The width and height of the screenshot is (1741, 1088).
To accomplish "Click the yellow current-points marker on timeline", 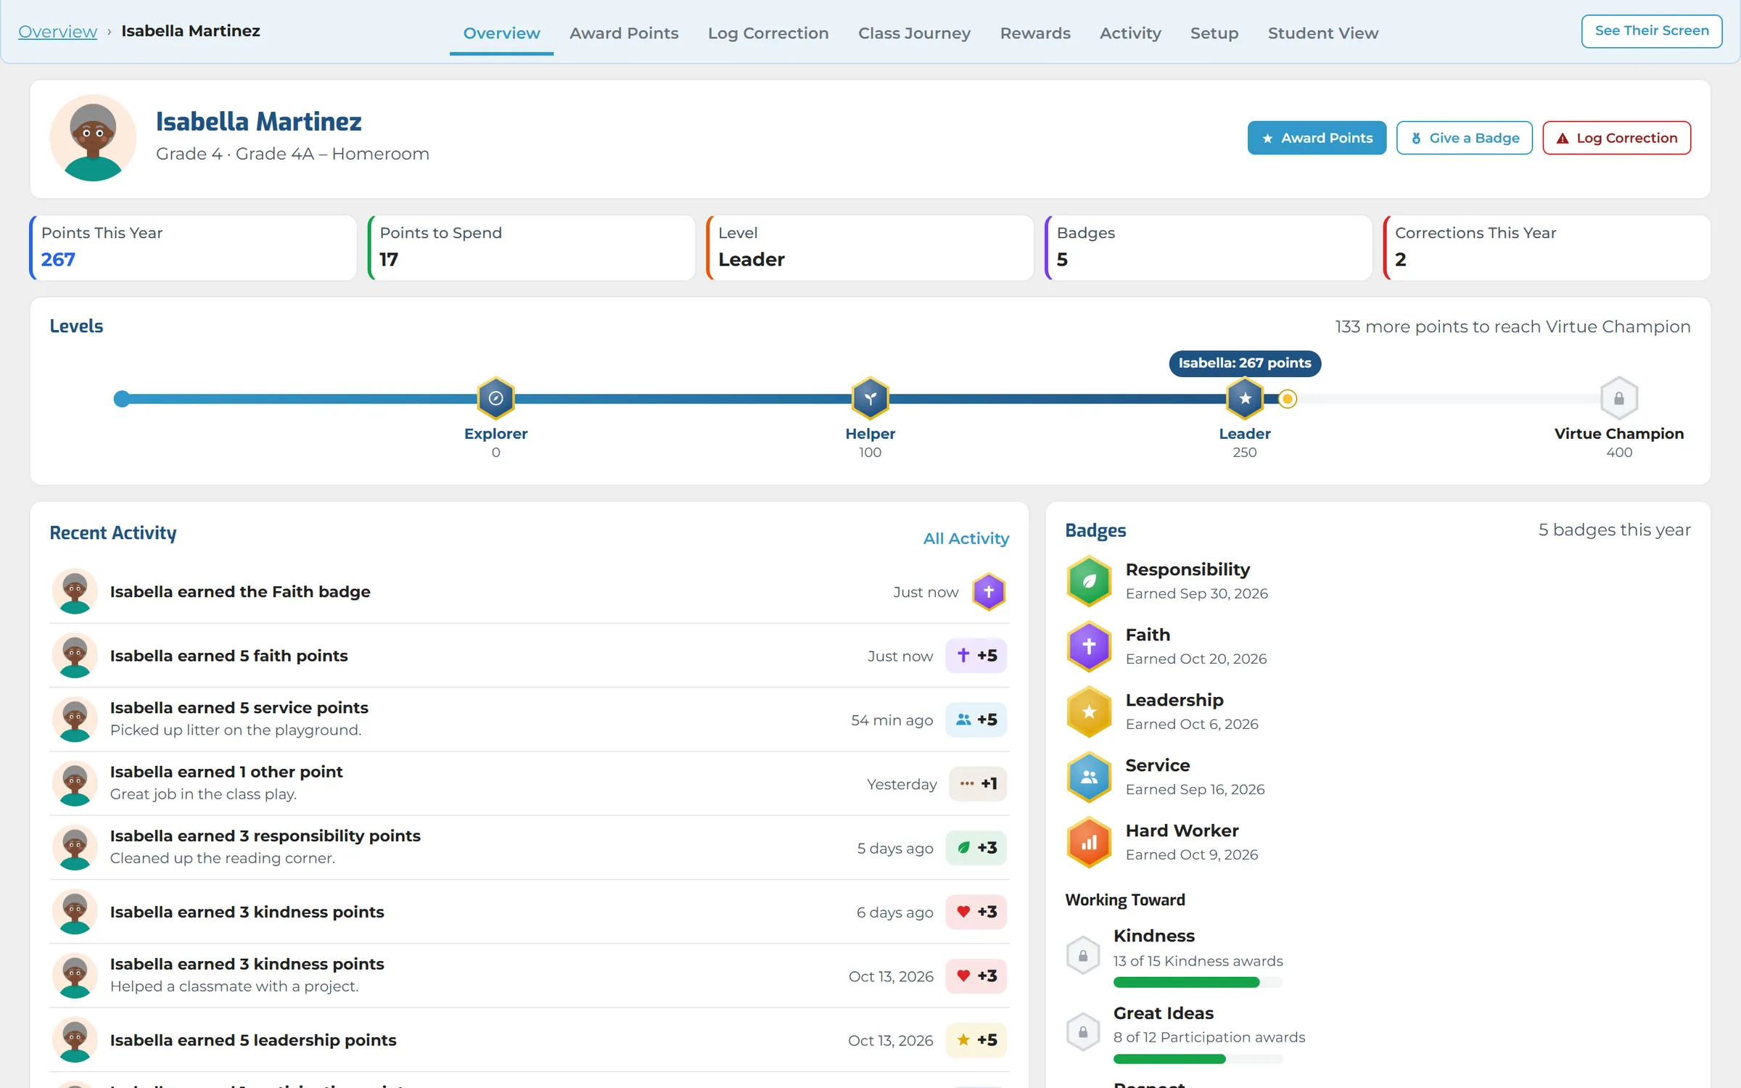I will pos(1288,398).
